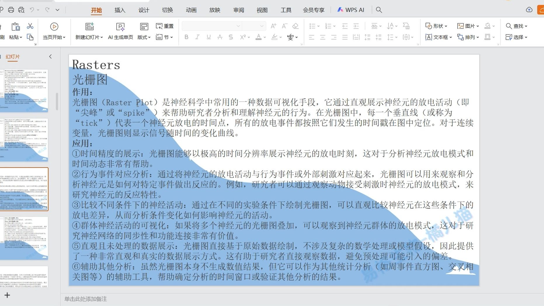Screen dimensions: 544x306
Task: Toggle italic text style
Action: tap(197, 37)
